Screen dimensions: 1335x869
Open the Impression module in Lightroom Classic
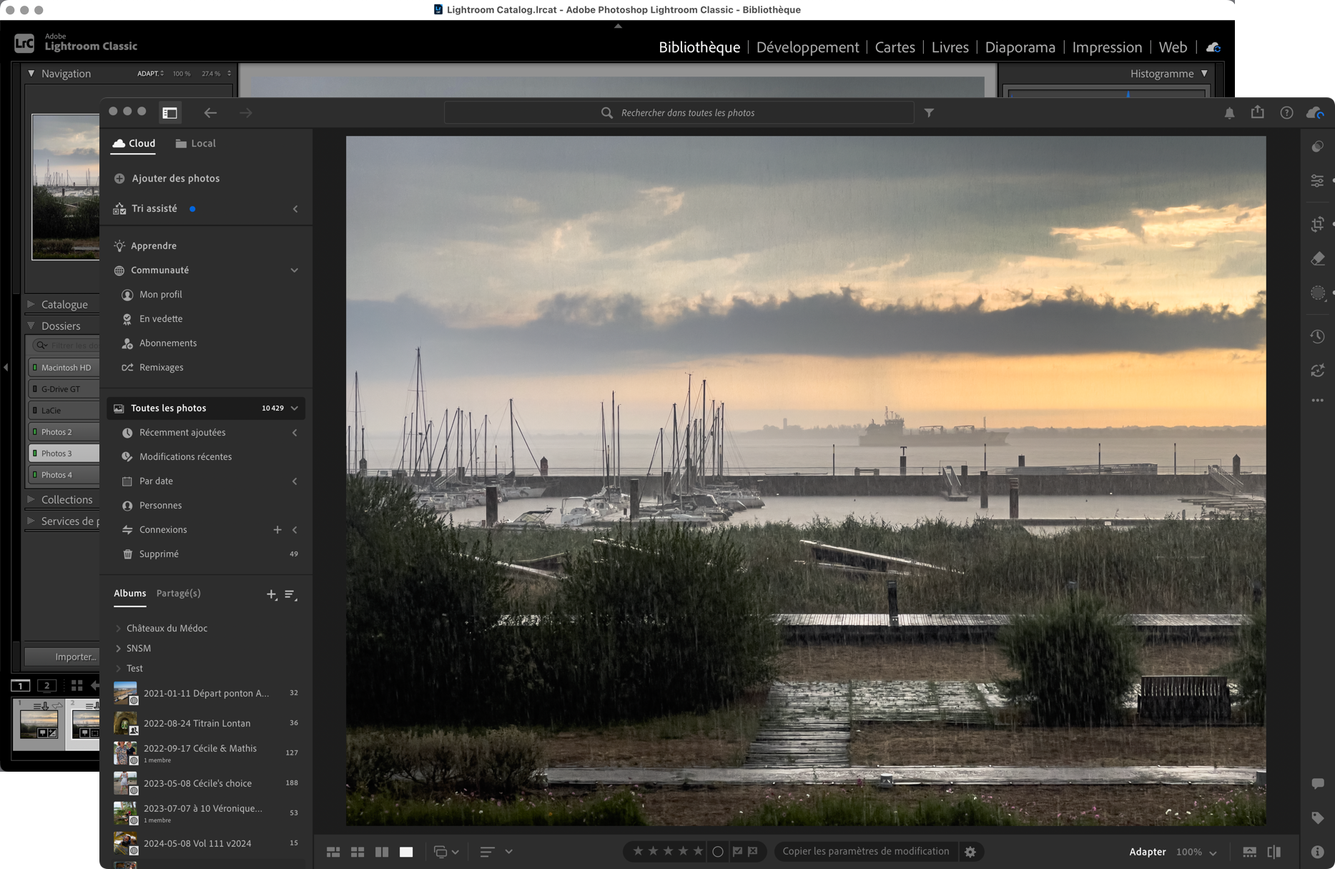point(1108,47)
